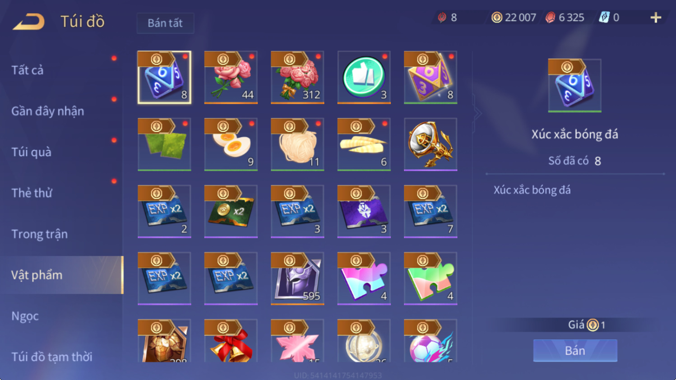676x380 pixels.
Task: Select the pink rose item with 44
Action: 231,77
